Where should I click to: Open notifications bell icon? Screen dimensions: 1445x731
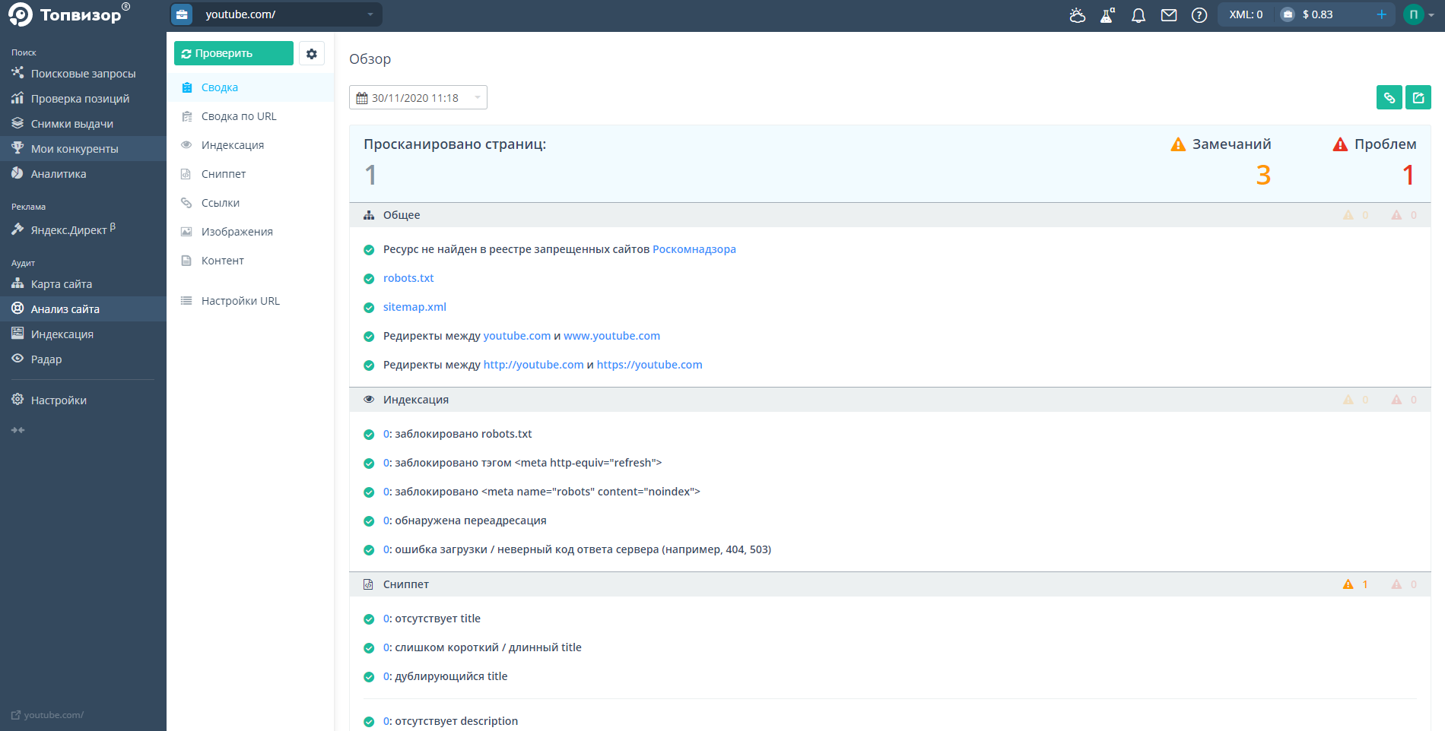click(x=1139, y=15)
